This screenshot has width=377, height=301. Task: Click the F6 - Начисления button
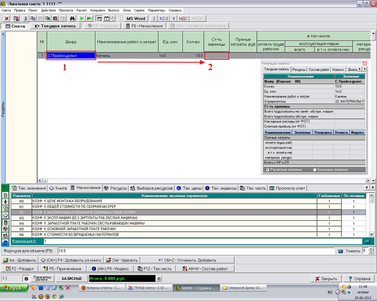[144, 26]
